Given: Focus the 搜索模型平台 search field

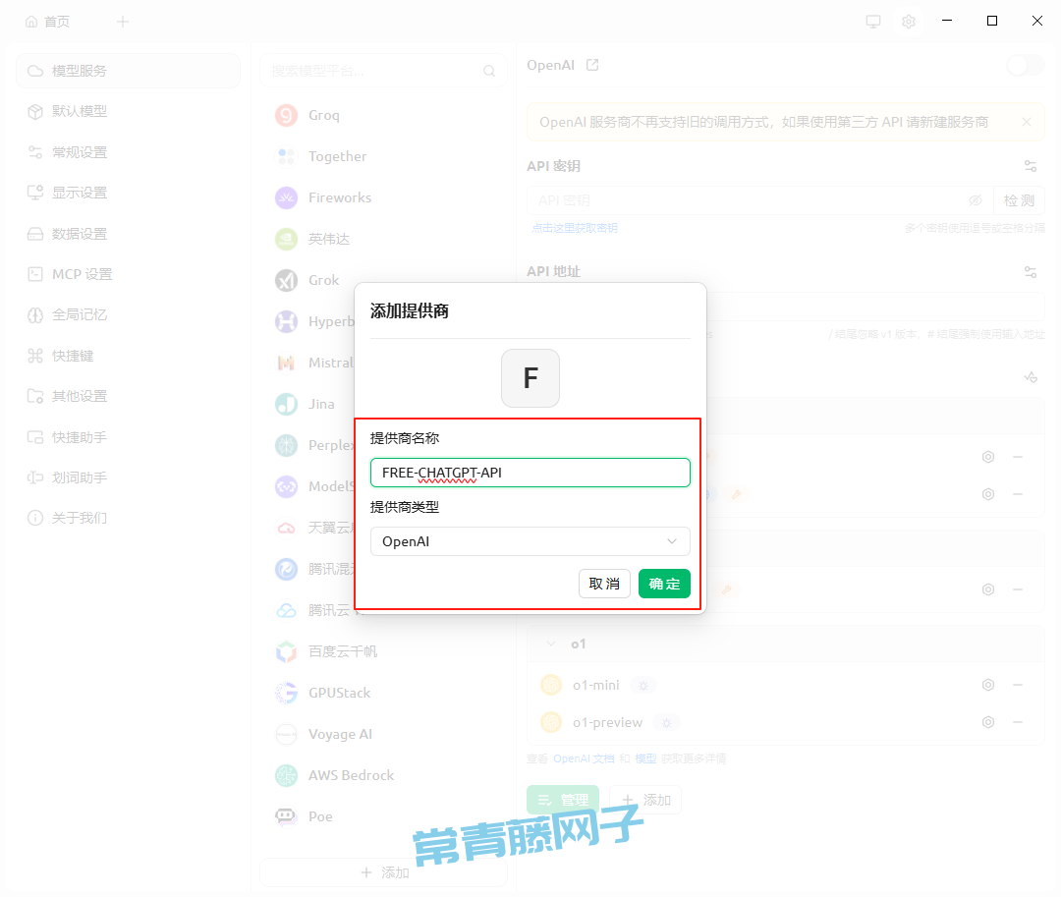Looking at the screenshot, I should point(383,71).
